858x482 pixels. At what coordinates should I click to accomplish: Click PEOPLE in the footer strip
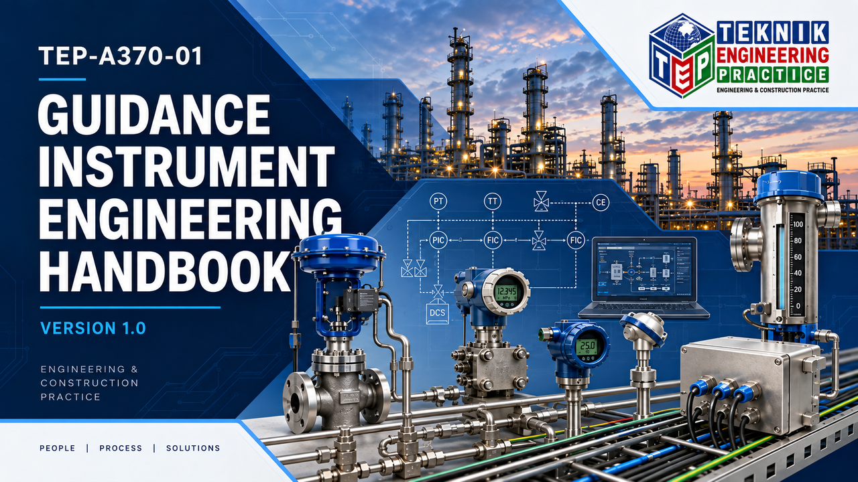pyautogui.click(x=58, y=448)
